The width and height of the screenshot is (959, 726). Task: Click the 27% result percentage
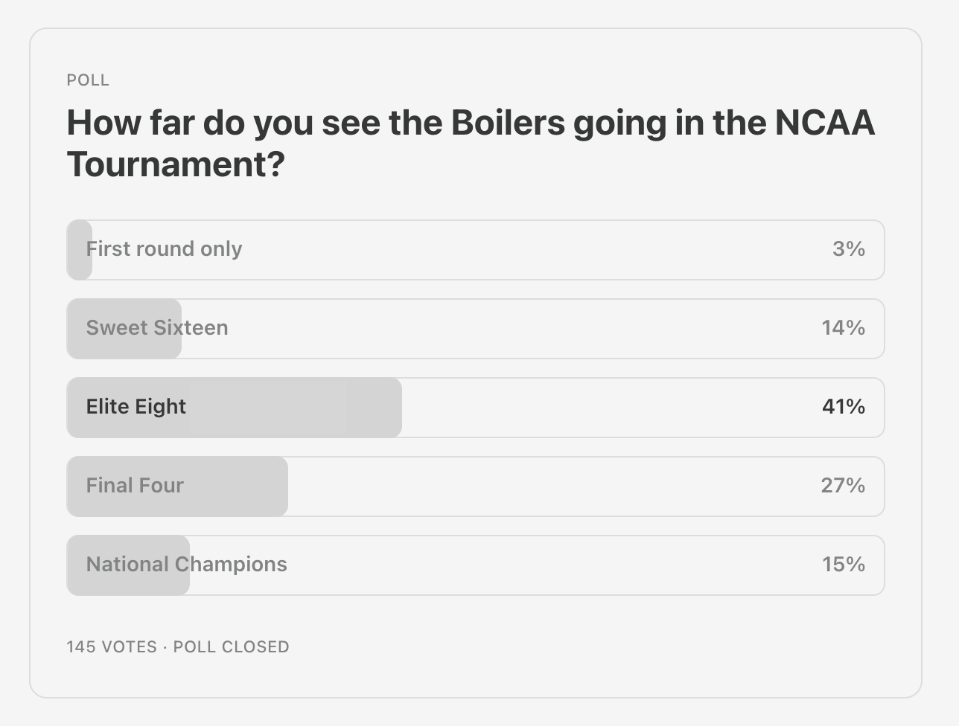[842, 486]
